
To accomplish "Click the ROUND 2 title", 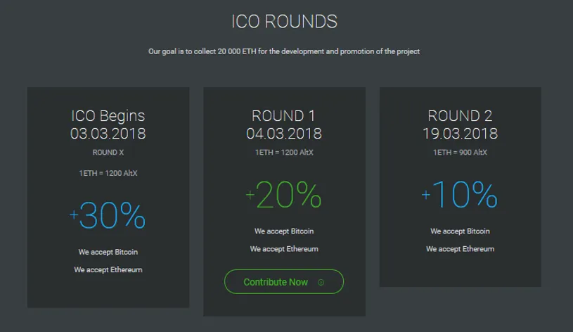I will tap(460, 116).
